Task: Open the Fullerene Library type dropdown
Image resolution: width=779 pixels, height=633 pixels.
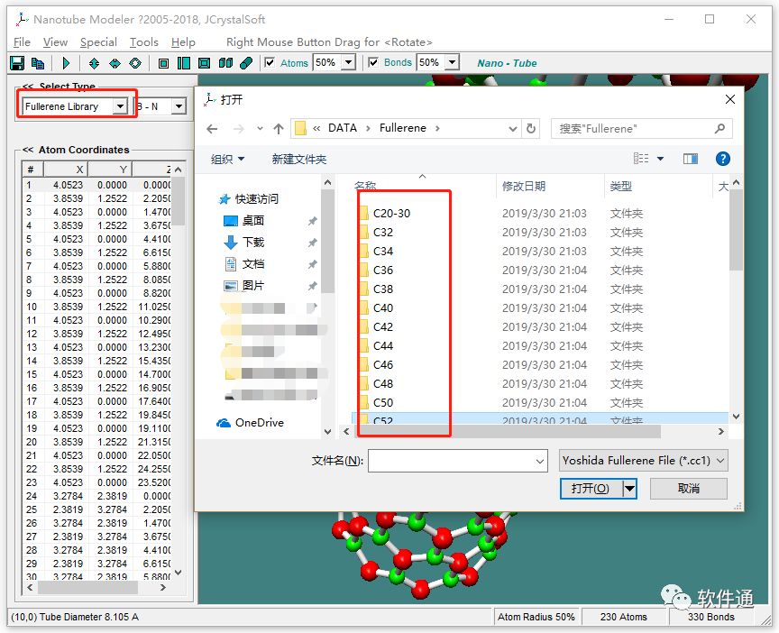Action: [120, 106]
